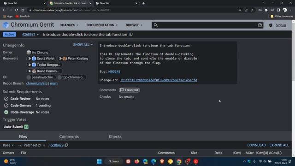Image resolution: width=295 pixels, height=166 pixels.
Task: Open the Chrome menu three-dot icon
Action: 291,10
